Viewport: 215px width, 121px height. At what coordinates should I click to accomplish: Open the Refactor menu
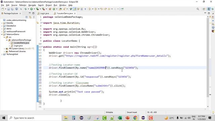coord(23,5)
